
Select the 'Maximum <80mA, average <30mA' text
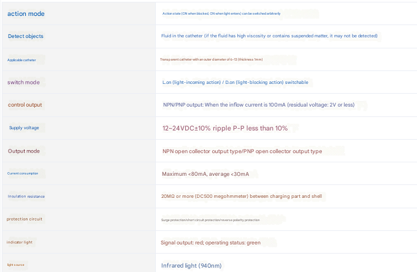pyautogui.click(x=205, y=174)
